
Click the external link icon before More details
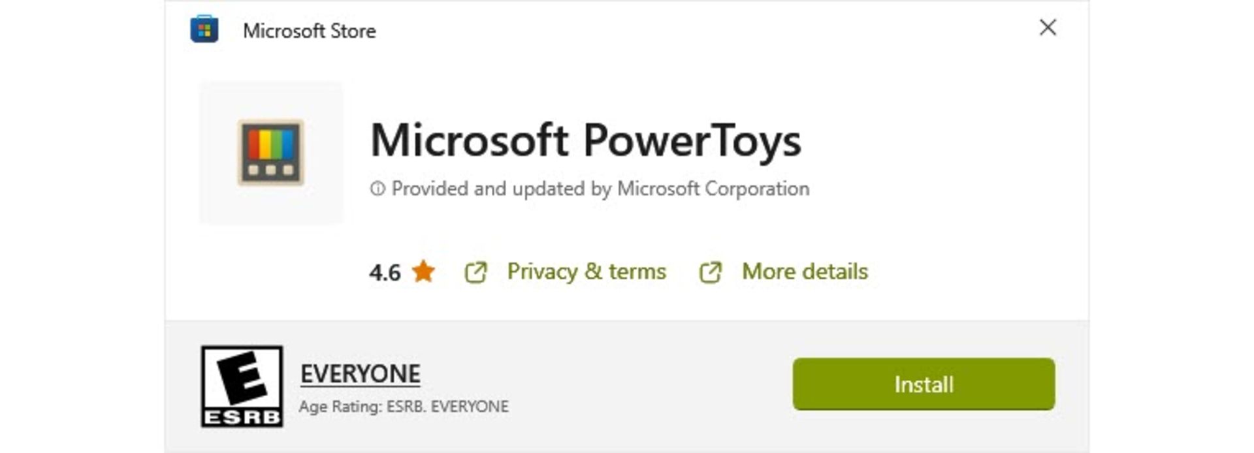coord(711,272)
